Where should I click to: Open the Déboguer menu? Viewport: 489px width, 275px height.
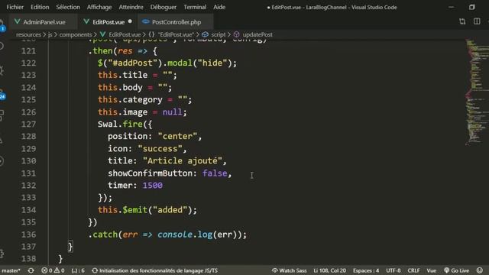163,7
